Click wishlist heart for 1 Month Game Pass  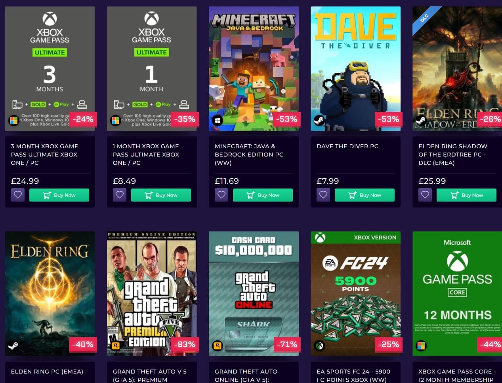120,195
